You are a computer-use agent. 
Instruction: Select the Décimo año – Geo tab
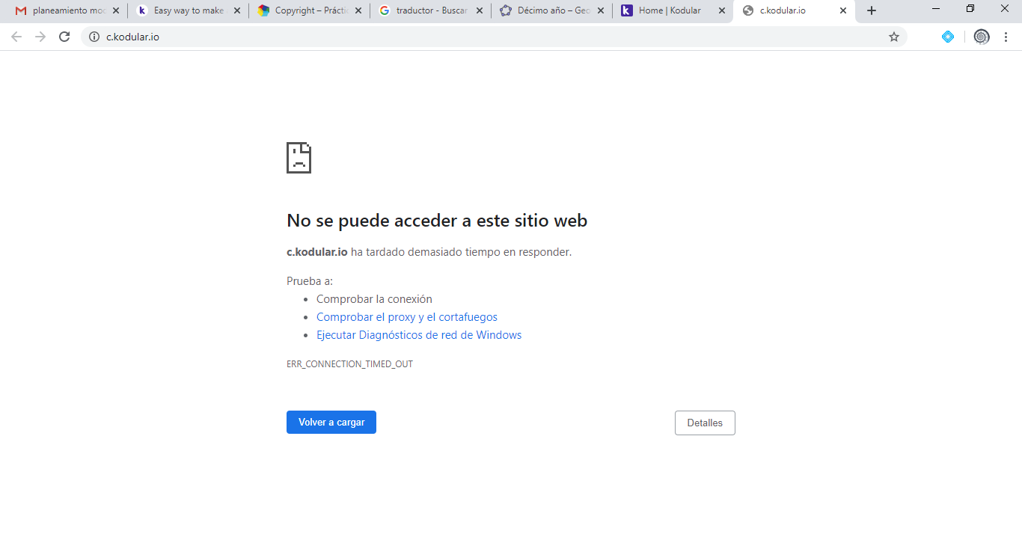[x=550, y=11]
